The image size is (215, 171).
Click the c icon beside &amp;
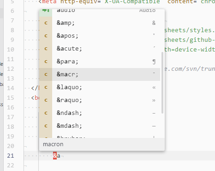(46, 23)
